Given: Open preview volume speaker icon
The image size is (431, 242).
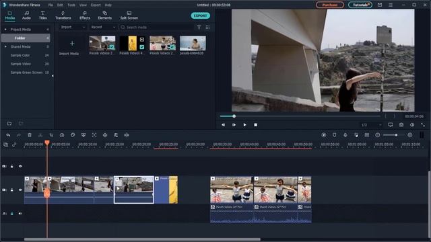Looking at the screenshot, I should [412, 125].
